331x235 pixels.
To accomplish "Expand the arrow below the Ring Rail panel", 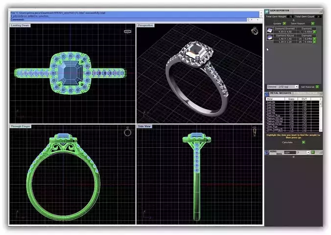I will point(294,157).
